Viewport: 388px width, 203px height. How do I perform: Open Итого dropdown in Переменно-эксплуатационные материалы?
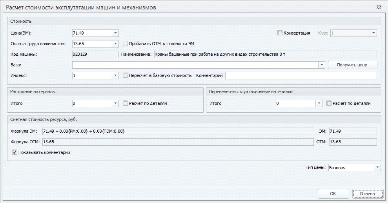click(319, 104)
